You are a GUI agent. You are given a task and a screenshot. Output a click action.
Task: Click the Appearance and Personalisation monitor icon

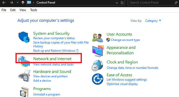(x=98, y=51)
